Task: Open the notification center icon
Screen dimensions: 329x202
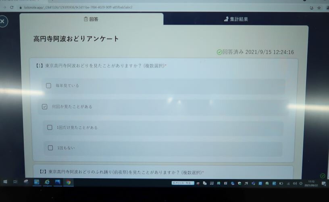Action: tap(323, 183)
